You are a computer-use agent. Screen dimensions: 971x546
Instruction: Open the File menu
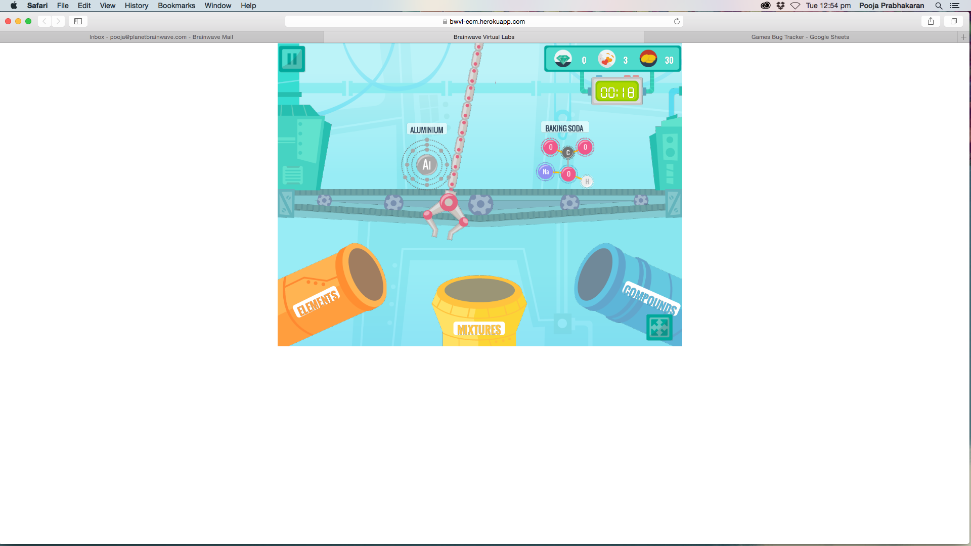coord(63,6)
